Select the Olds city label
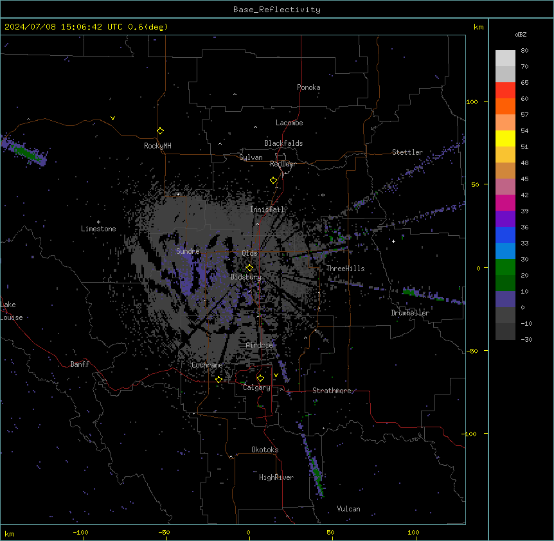554x541 pixels. click(x=249, y=253)
